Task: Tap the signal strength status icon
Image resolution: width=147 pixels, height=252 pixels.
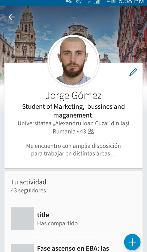Action: click(97, 2)
